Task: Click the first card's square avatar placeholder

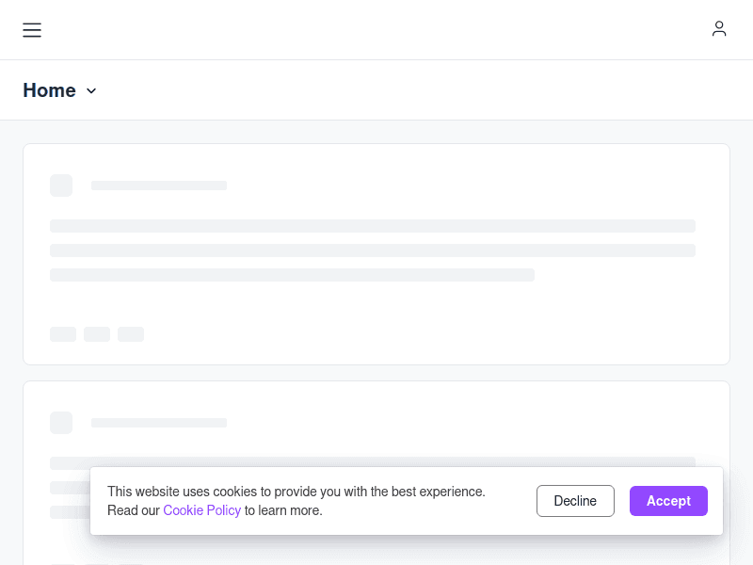Action: tap(61, 186)
